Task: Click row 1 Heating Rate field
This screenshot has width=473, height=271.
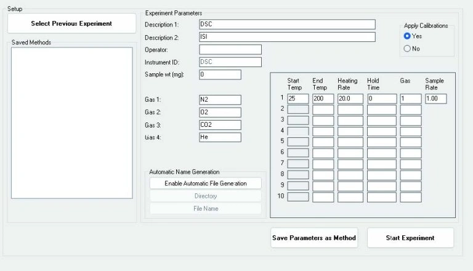Action: pos(350,99)
